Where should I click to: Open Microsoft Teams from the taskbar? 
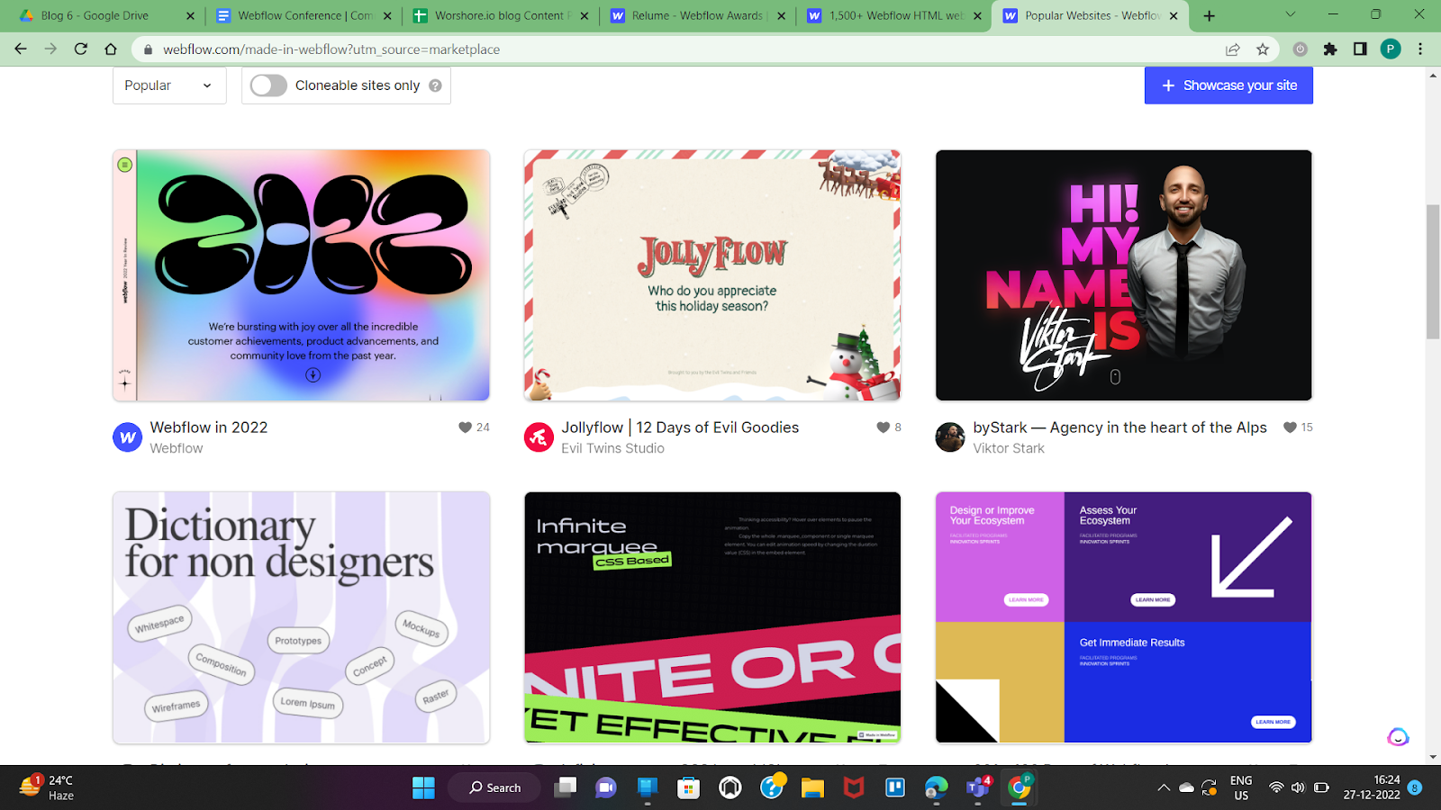tap(978, 787)
